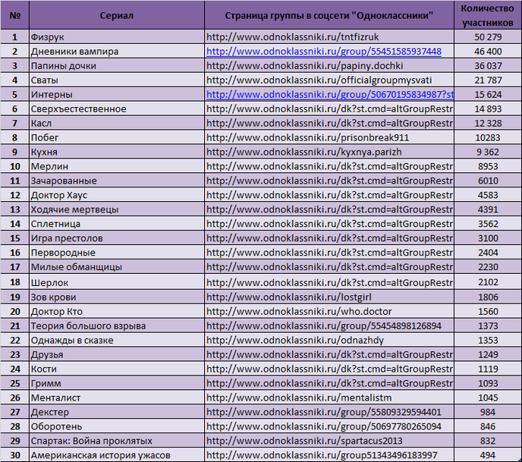522x462 pixels.
Task: Select the Ходячие мертвецы cell
Action: [x=117, y=209]
